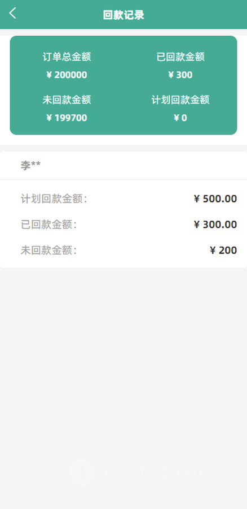Select the 未回款金额 label in summary card

(67, 100)
